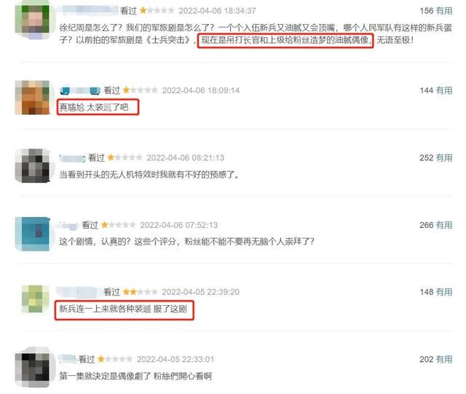
Task: Click the timestamp 2022-04-06 08:21:13
Action: (x=185, y=157)
